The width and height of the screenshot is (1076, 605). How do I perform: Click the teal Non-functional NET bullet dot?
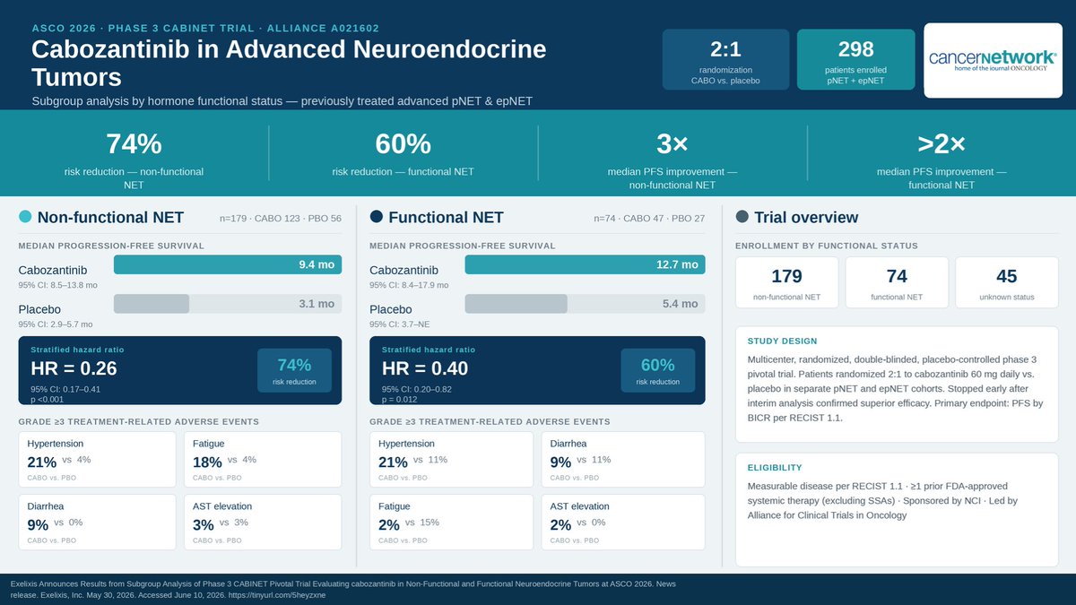25,217
